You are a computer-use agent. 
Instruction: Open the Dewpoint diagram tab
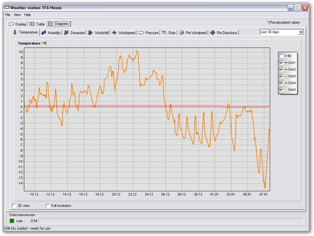coord(74,33)
